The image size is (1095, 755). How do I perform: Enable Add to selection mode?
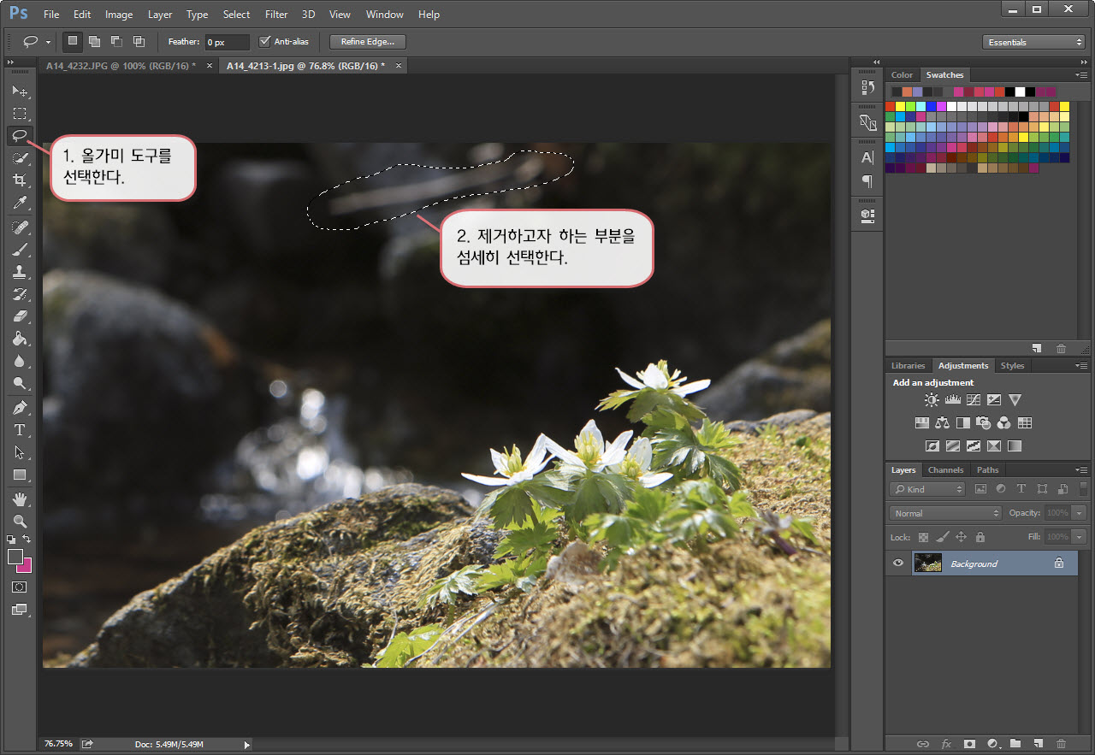pyautogui.click(x=94, y=41)
